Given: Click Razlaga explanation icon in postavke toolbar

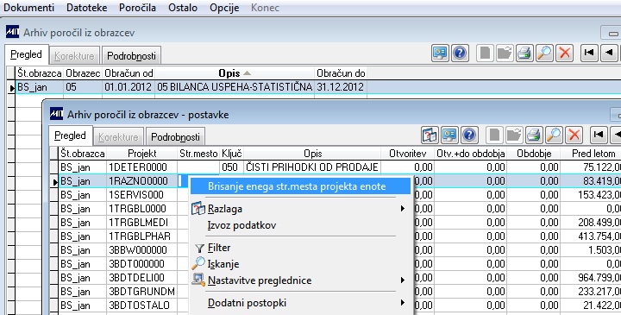Looking at the screenshot, I should (x=430, y=135).
